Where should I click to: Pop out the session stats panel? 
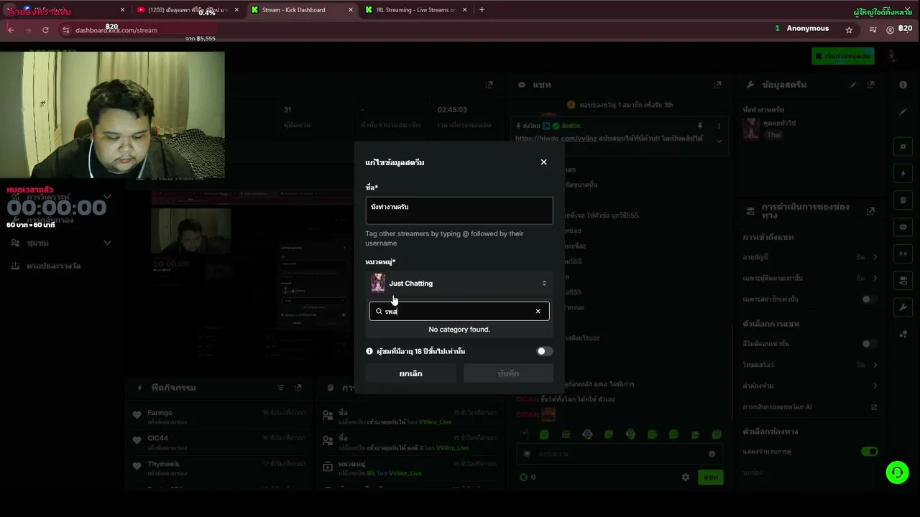click(x=489, y=85)
